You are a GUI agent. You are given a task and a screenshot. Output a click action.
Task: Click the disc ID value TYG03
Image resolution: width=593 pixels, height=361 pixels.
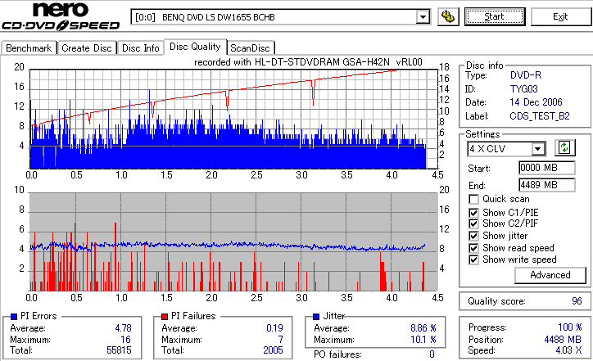click(524, 89)
